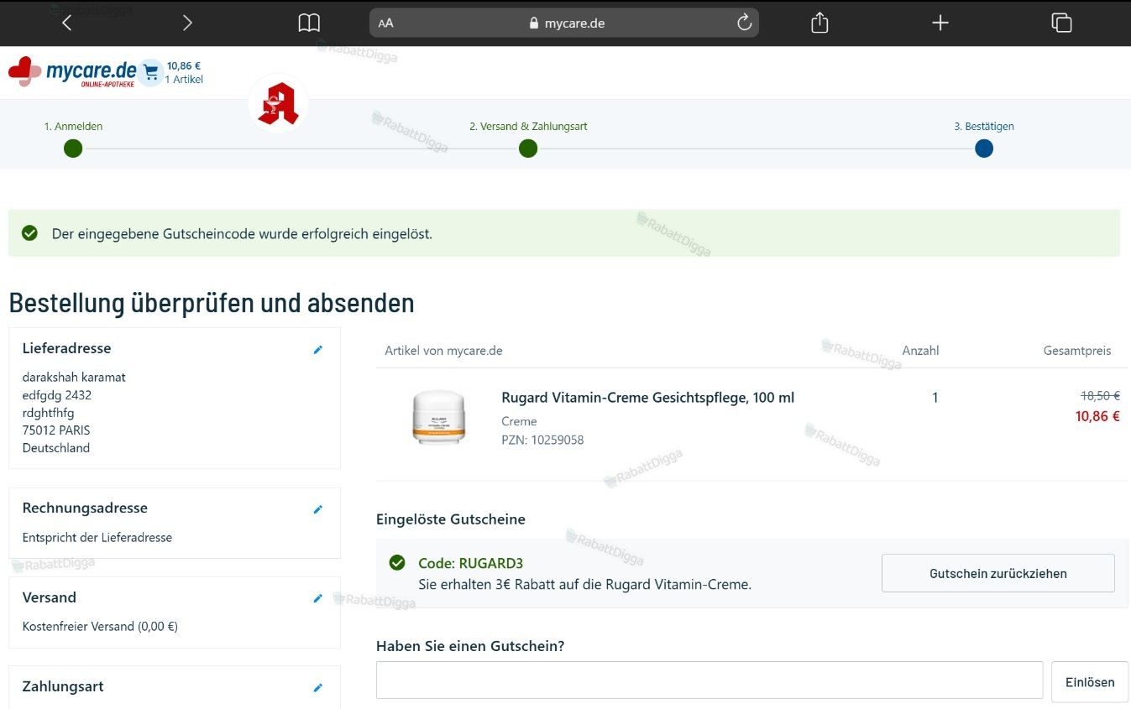This screenshot has height=709, width=1131.
Task: Edit the Lieferadresse with the pencil icon
Action: coord(317,350)
